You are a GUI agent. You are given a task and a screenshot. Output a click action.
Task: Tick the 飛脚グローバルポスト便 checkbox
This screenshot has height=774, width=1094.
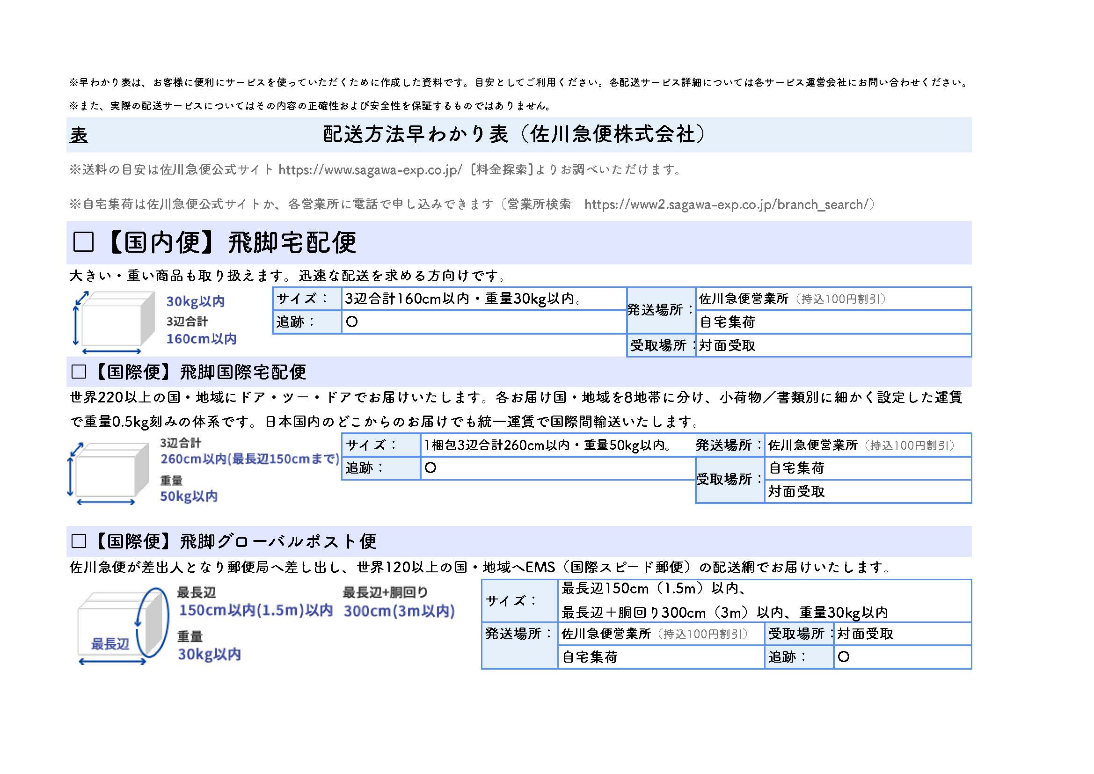tap(79, 541)
